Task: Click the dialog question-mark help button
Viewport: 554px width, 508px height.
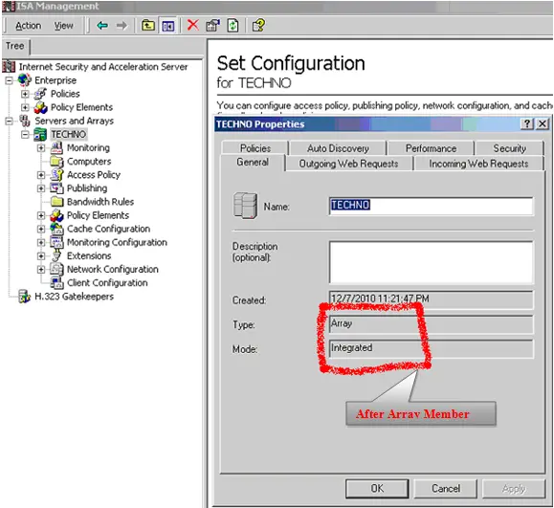Action: click(x=527, y=124)
